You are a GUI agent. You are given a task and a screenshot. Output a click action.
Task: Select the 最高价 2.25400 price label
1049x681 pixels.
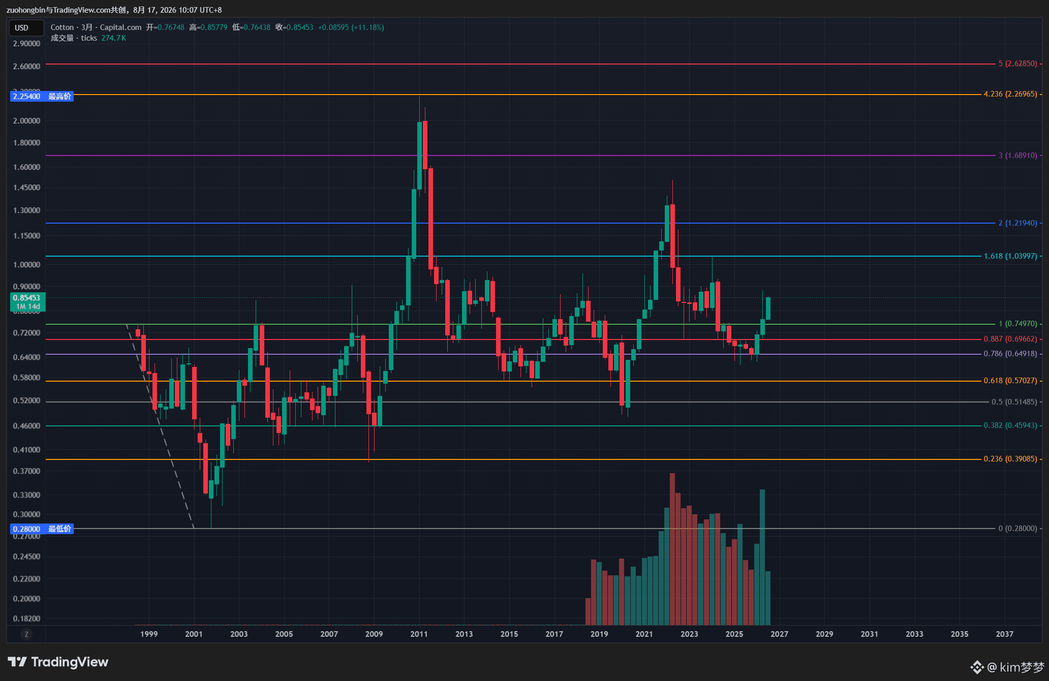pyautogui.click(x=42, y=96)
